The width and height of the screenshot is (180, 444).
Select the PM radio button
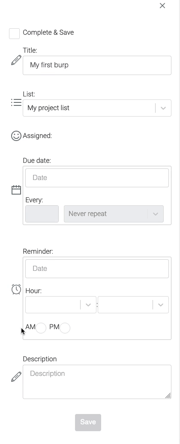[x=65, y=328]
